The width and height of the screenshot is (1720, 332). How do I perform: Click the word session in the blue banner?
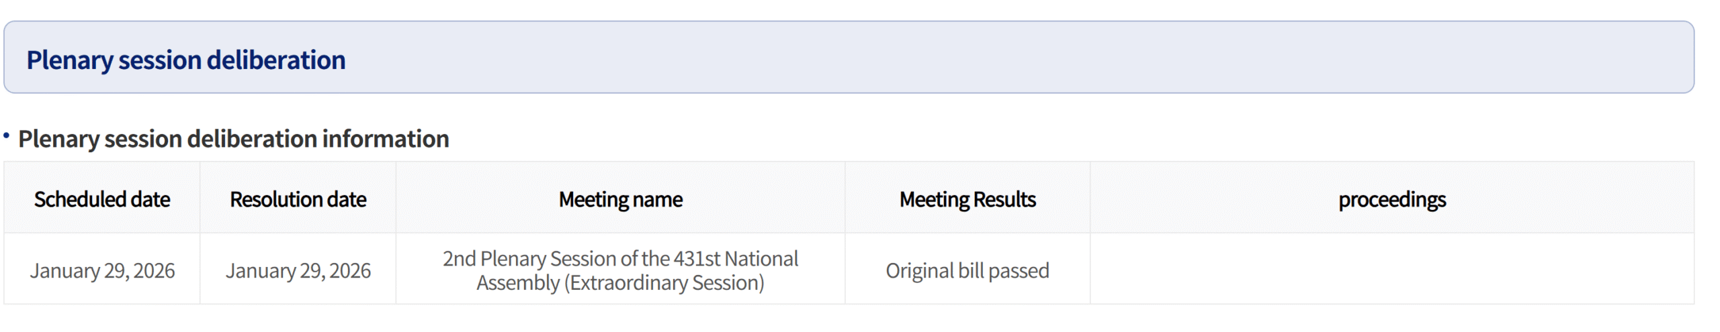tap(159, 60)
